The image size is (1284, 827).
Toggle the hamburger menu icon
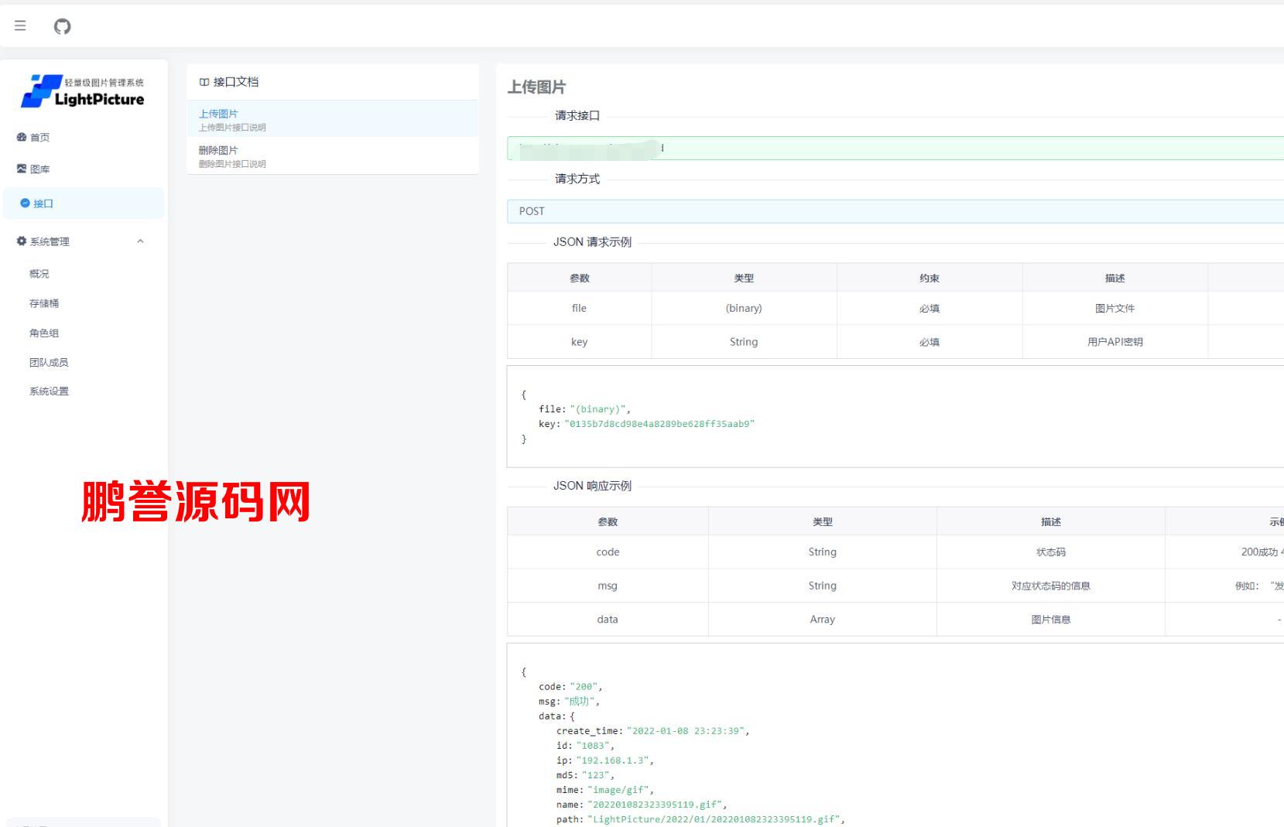[x=20, y=26]
